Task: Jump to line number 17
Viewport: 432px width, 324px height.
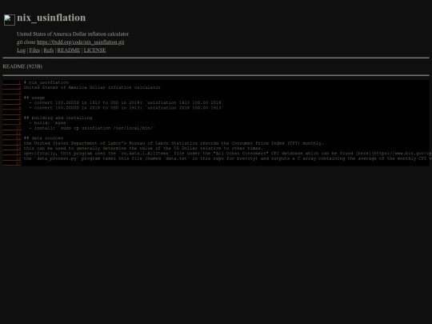Action: pos(12,164)
